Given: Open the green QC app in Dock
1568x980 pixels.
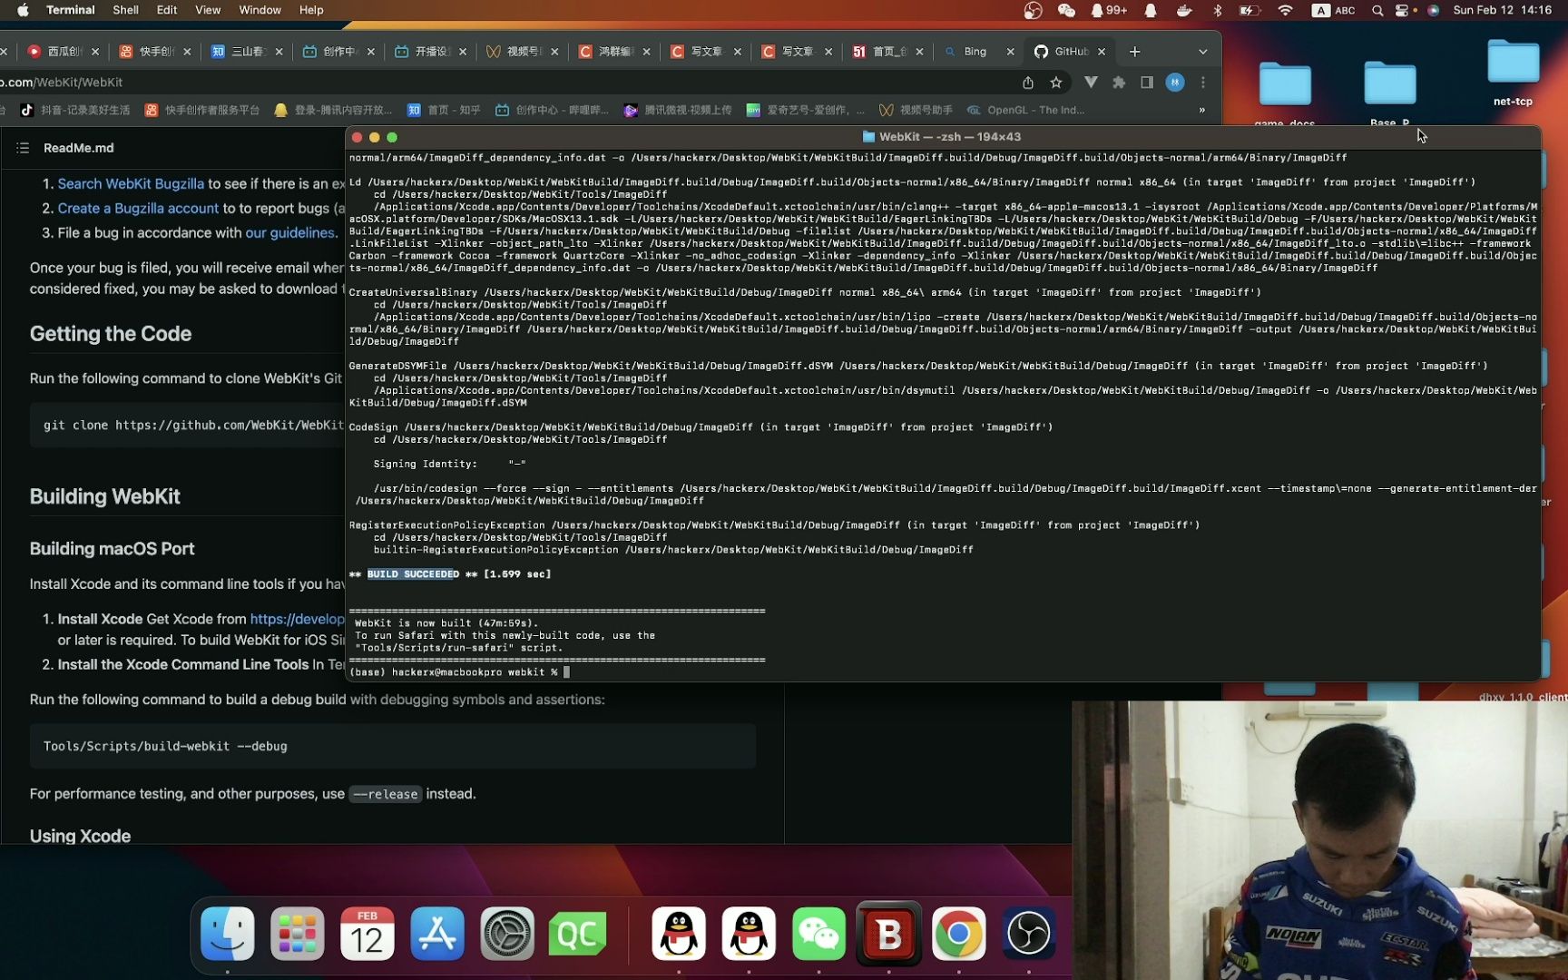Looking at the screenshot, I should click(577, 933).
